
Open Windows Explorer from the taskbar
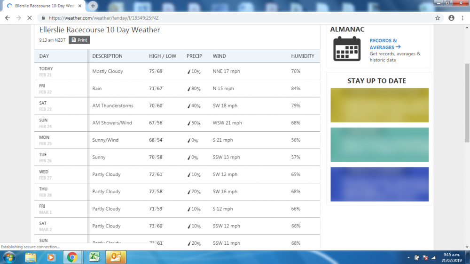[x=30, y=257]
